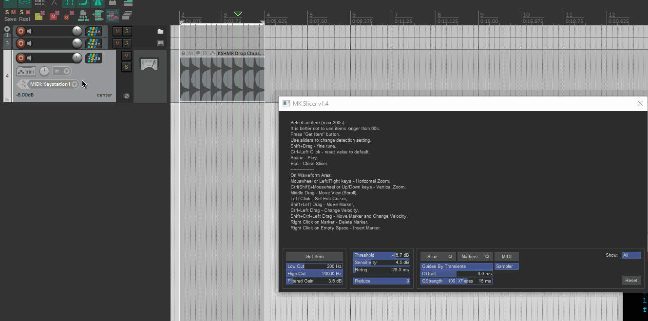Open the 'in' record mode dropdown

tap(62, 72)
